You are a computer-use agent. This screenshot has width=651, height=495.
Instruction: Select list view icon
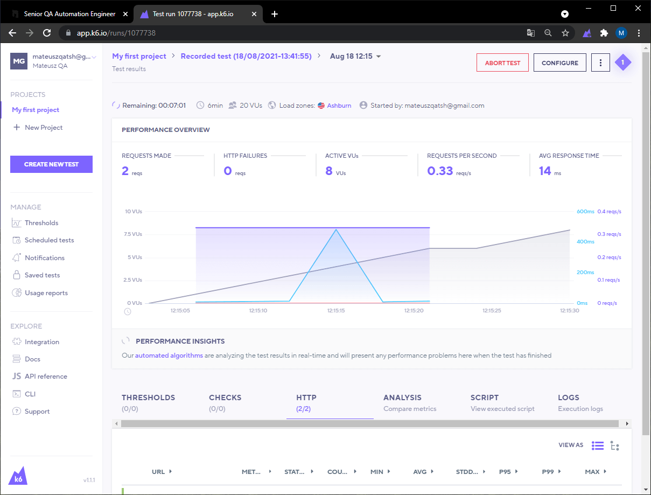click(598, 445)
